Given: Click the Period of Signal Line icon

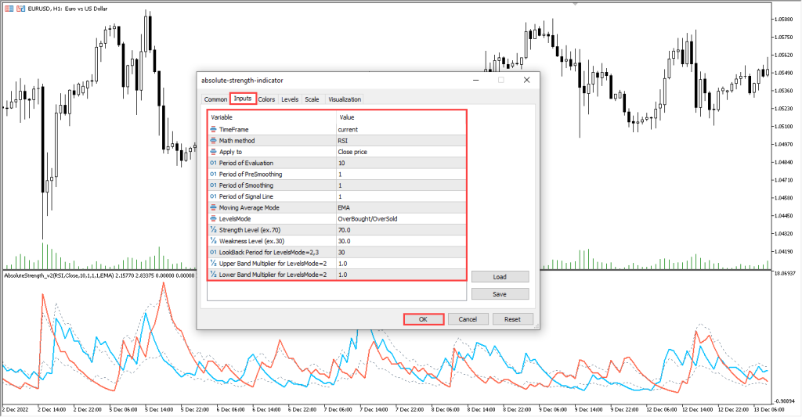Looking at the screenshot, I should click(213, 196).
